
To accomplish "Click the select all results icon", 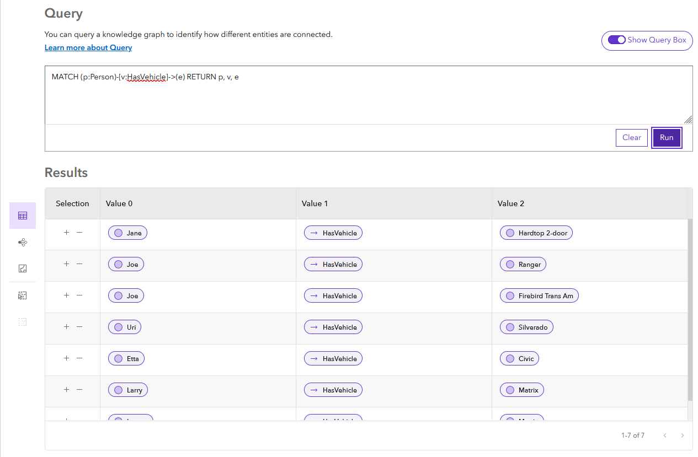I will [23, 295].
